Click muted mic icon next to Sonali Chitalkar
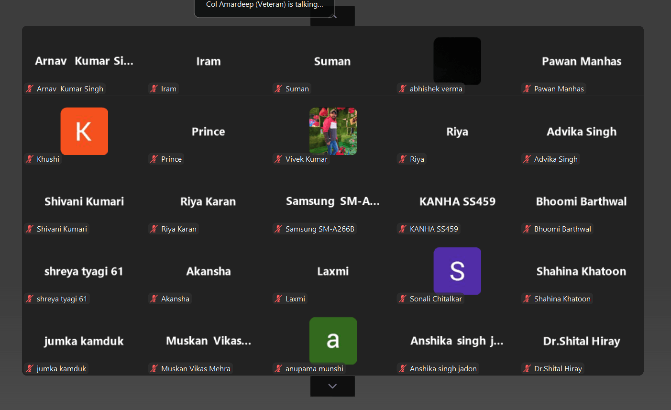This screenshot has width=671, height=410. (x=403, y=299)
